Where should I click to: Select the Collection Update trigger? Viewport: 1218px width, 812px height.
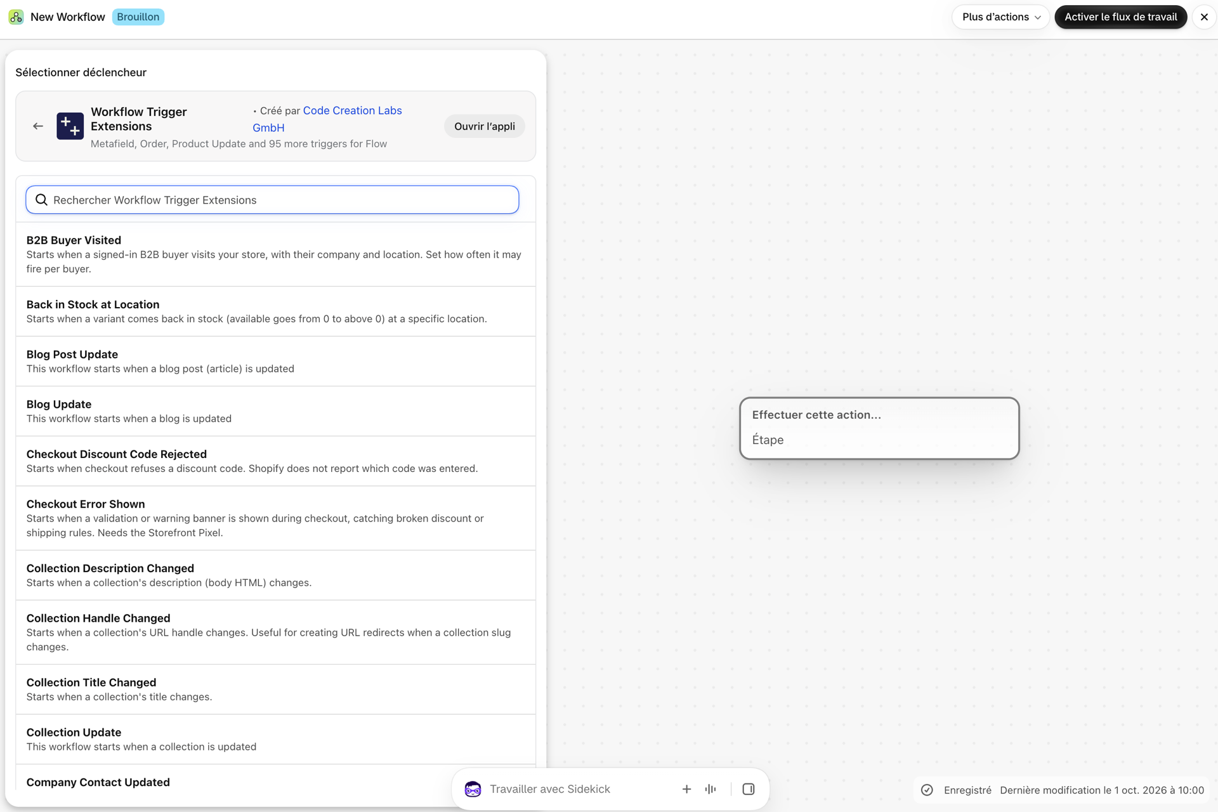pyautogui.click(x=275, y=740)
